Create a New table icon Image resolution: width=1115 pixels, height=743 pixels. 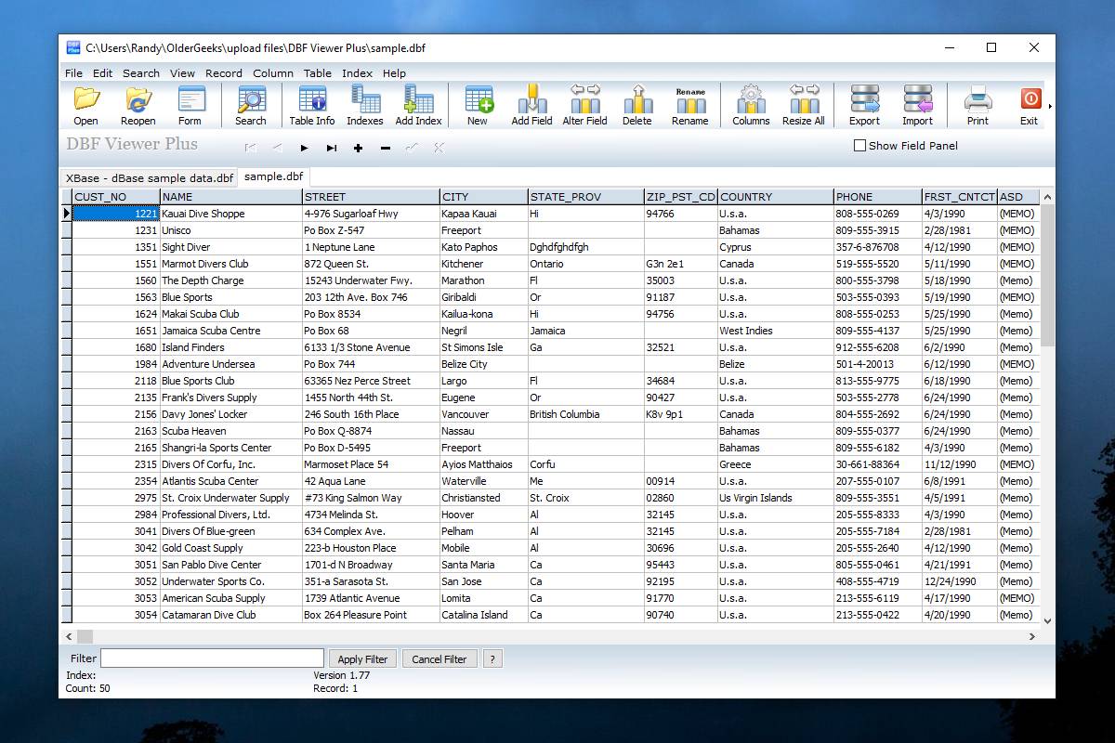tap(478, 105)
